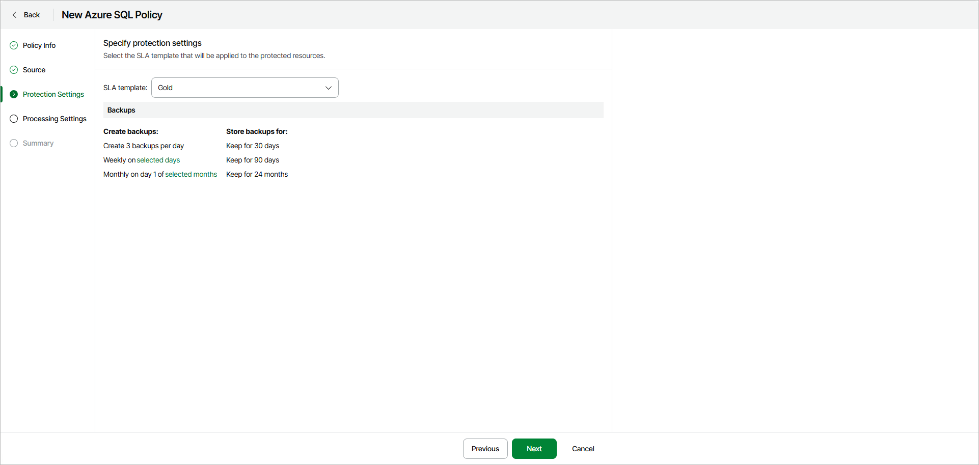
Task: Click the Previous button
Action: (485, 449)
